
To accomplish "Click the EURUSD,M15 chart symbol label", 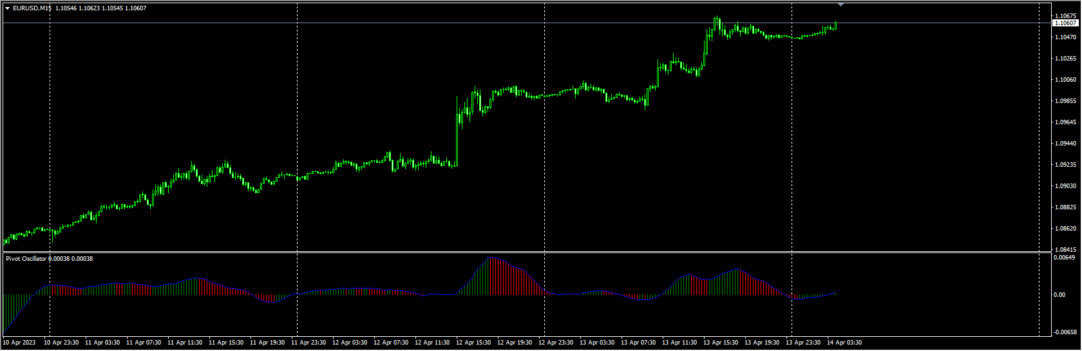I will [32, 8].
